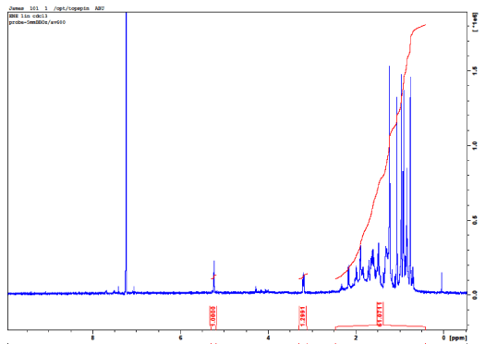Image resolution: width=485 pixels, height=344 pixels.
Task: Click the integral value label 1.0000
Action: [x=213, y=315]
